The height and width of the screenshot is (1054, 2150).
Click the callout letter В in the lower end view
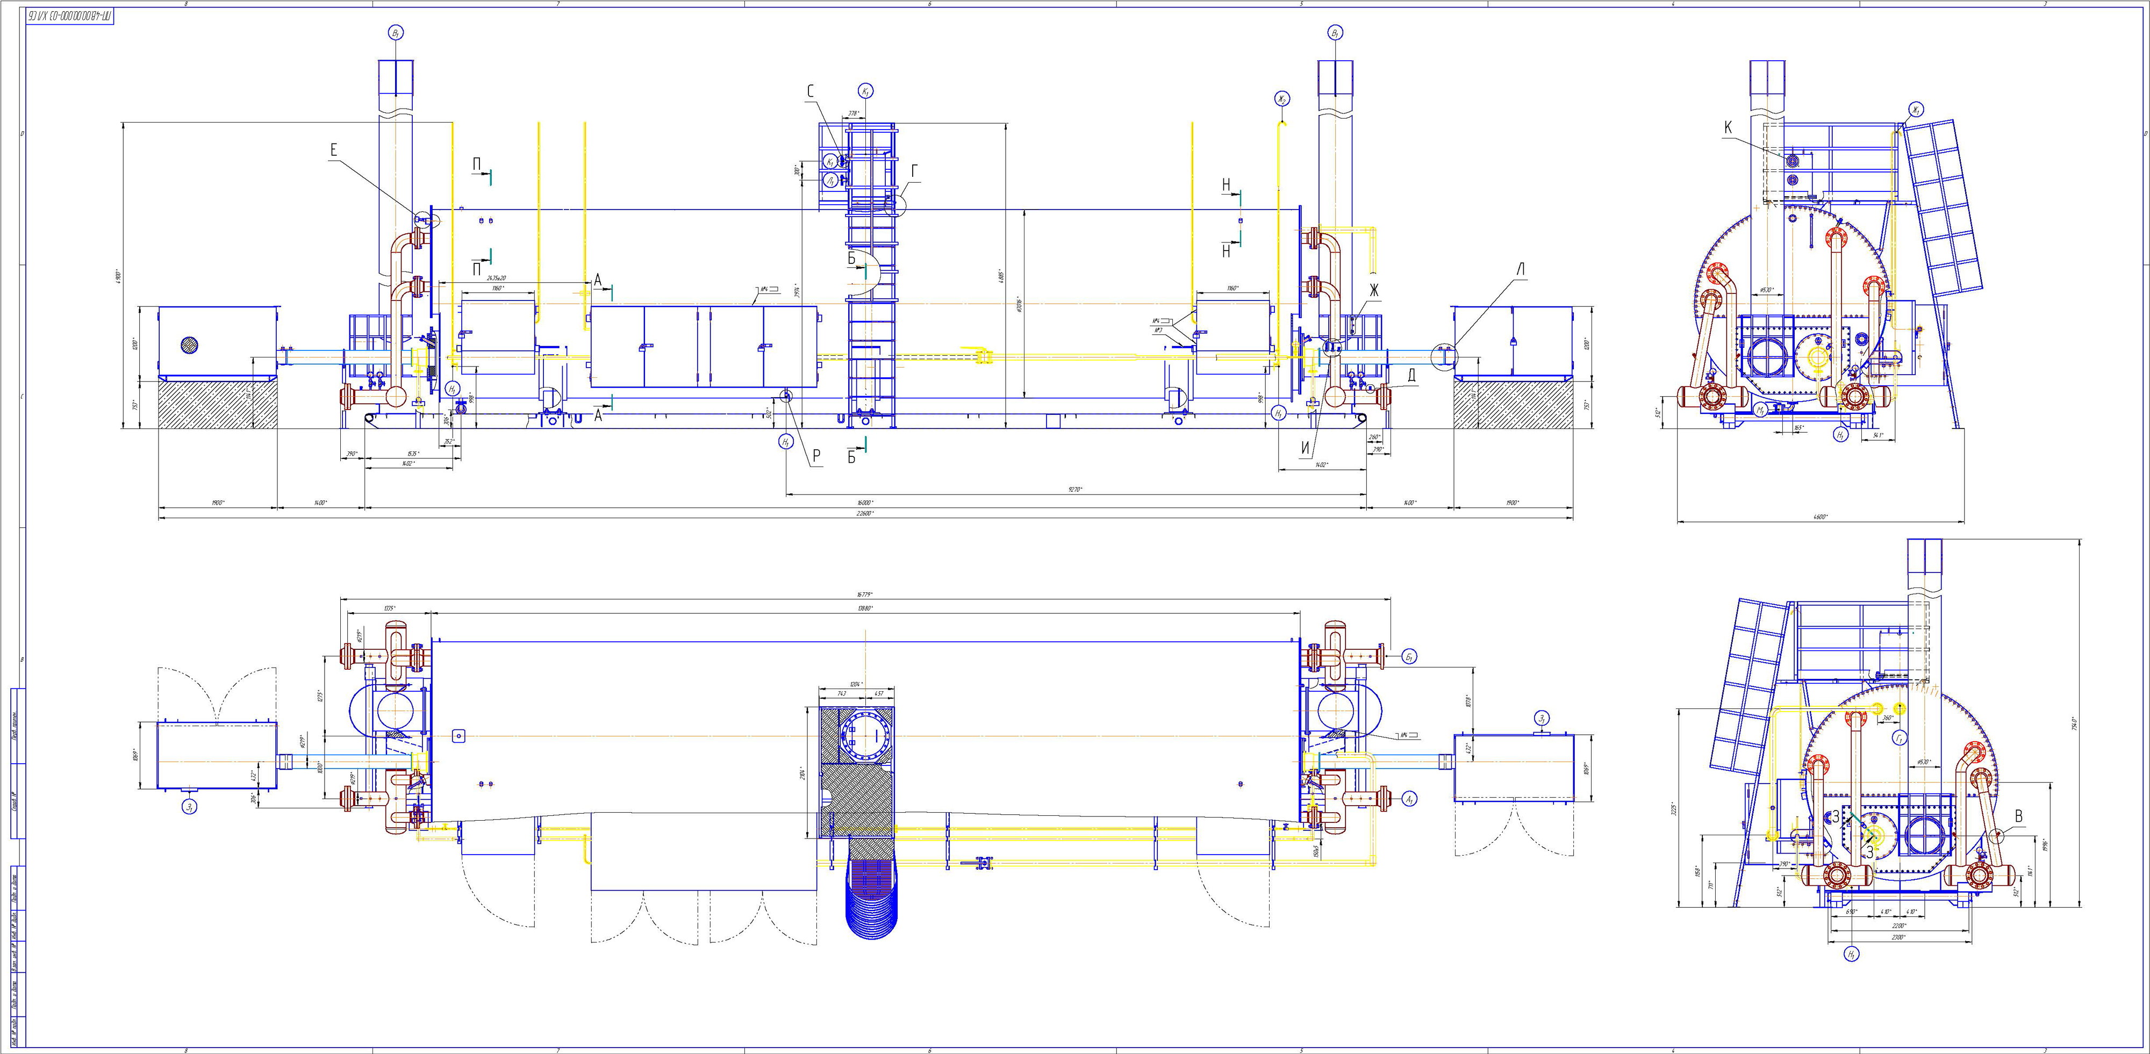click(x=2018, y=816)
